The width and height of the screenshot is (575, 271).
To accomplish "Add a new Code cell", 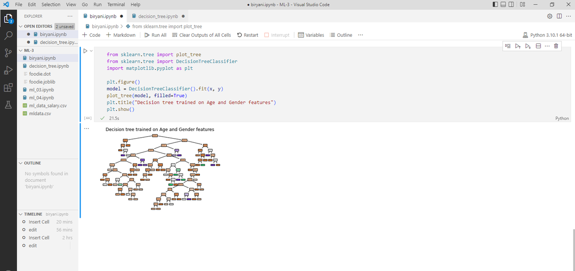I will click(x=91, y=35).
